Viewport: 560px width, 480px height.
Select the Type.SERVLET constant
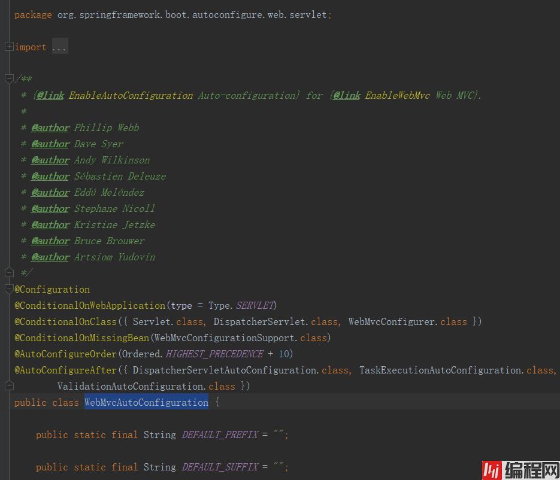255,305
